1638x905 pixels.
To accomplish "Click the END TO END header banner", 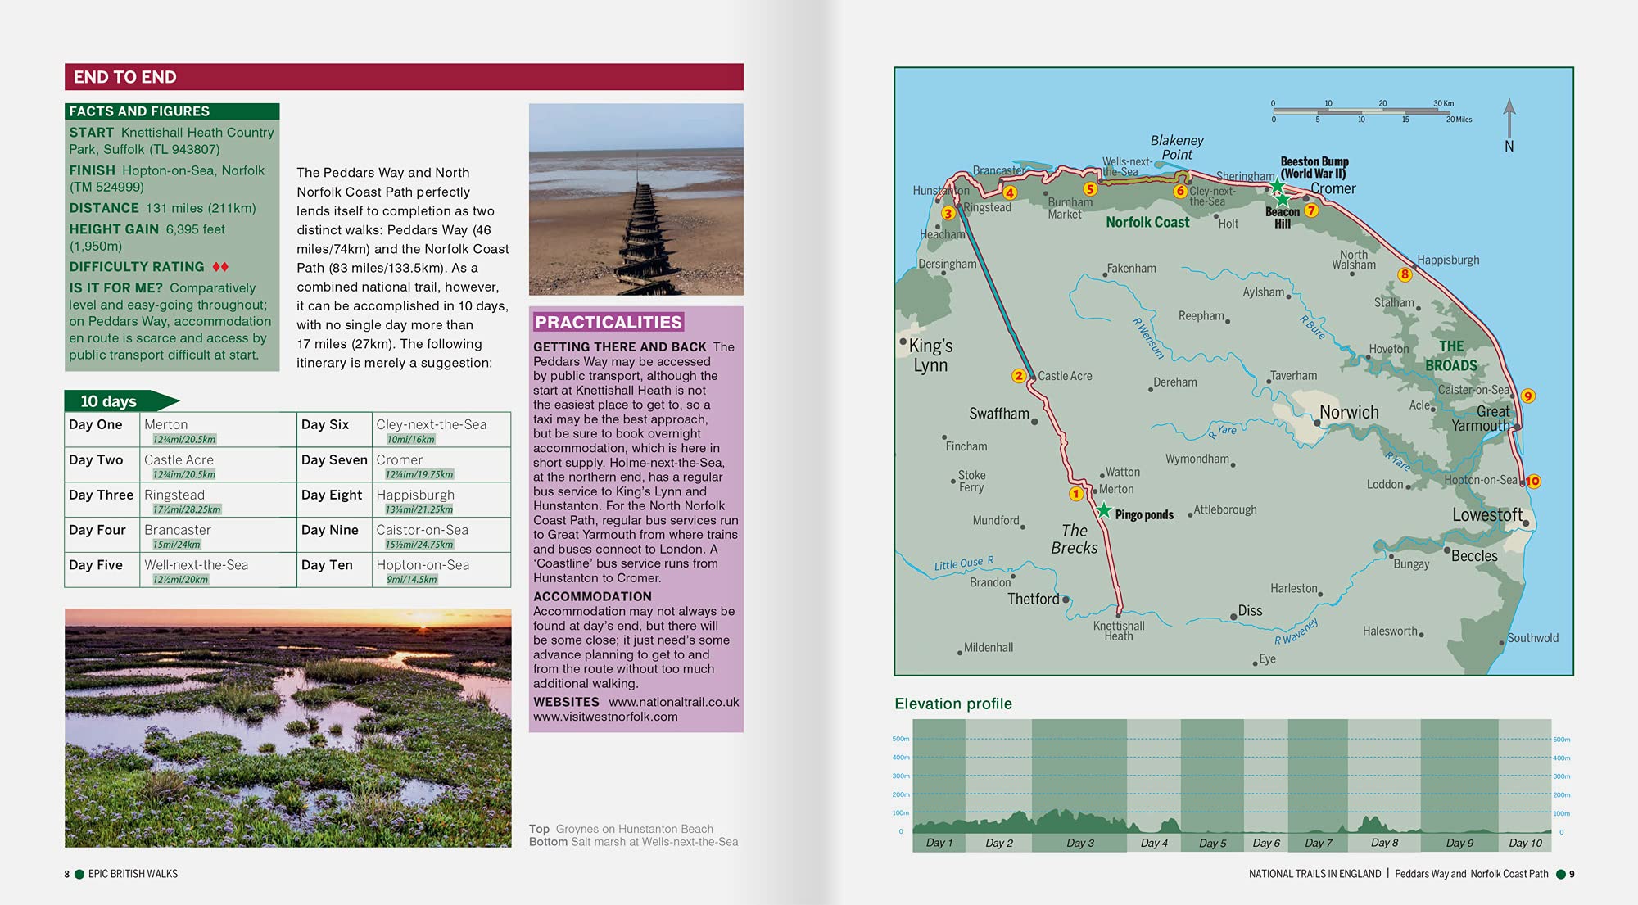I will coord(404,77).
